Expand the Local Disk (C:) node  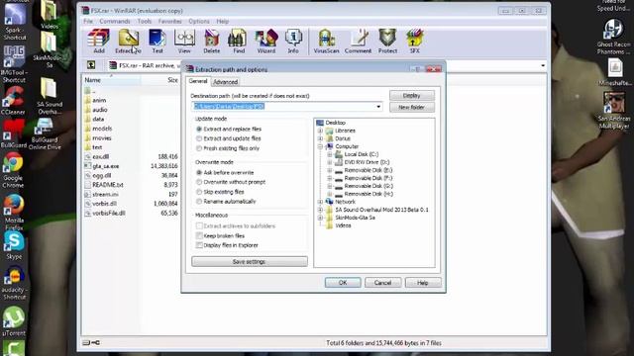(330, 154)
